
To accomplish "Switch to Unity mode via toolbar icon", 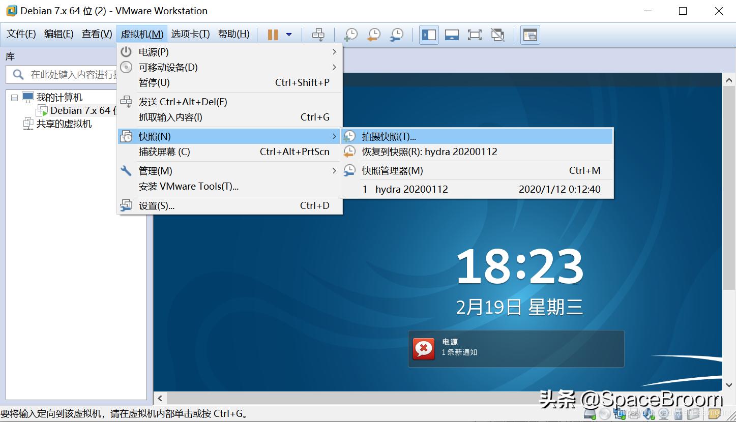I will (x=497, y=35).
